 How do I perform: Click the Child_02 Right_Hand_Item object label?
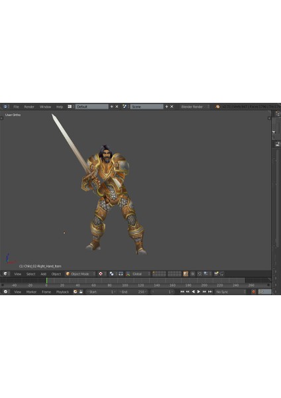(x=40, y=266)
